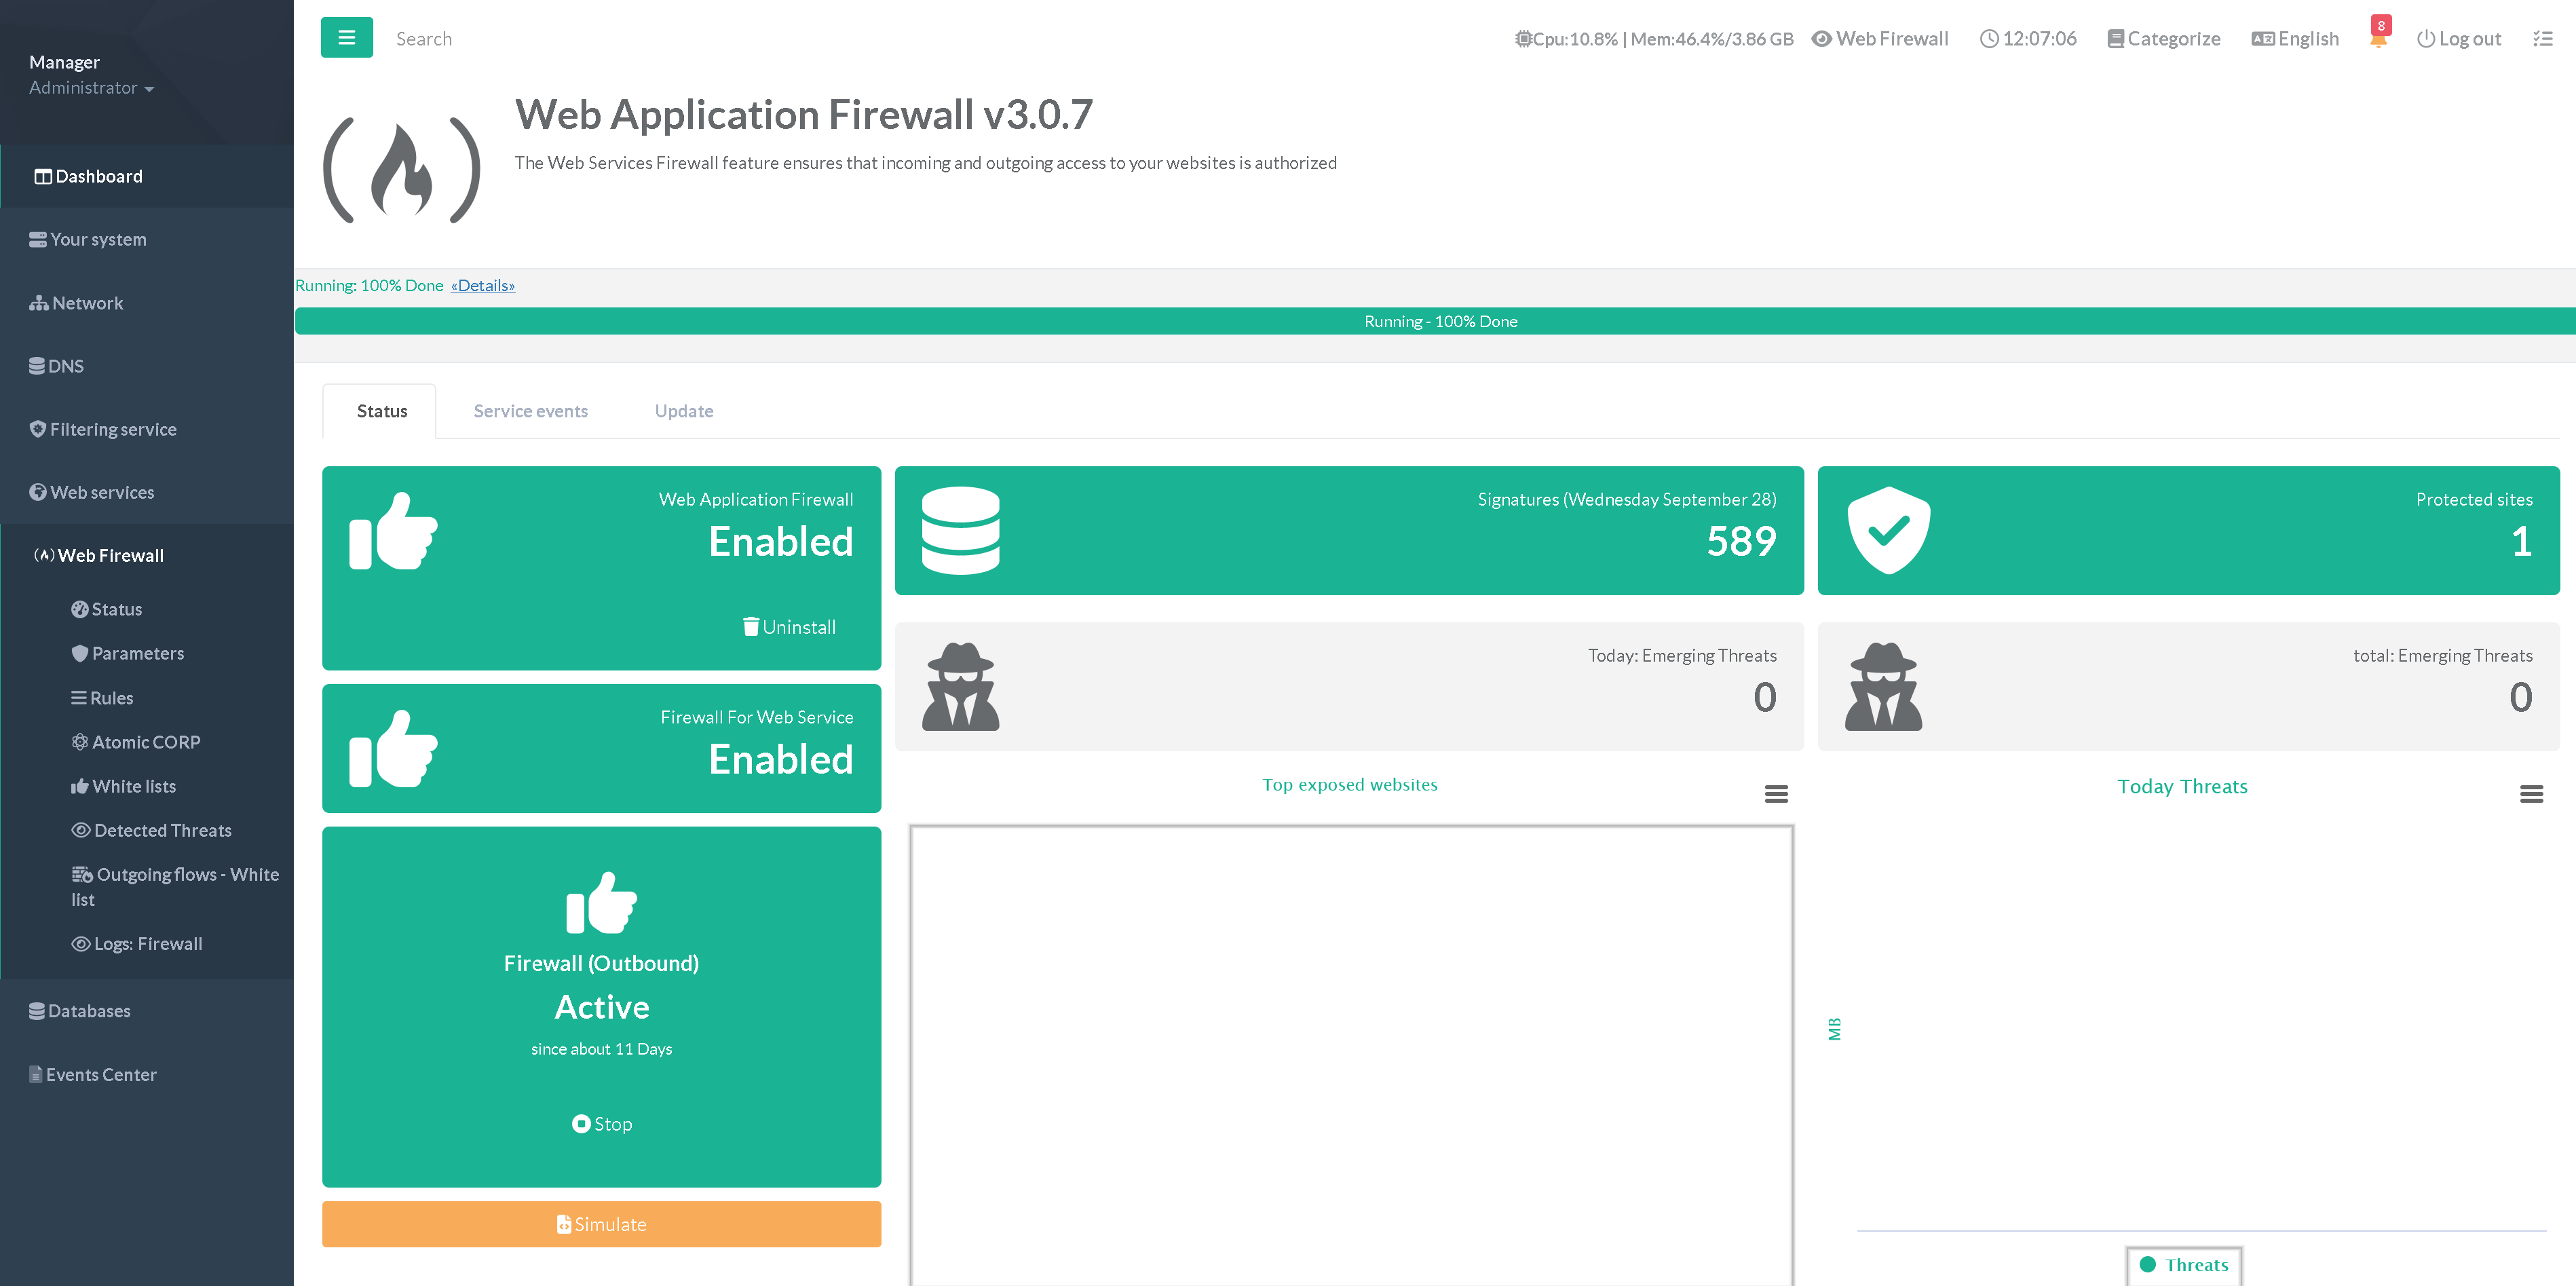Expand the Administrator account dropdown

[x=91, y=88]
